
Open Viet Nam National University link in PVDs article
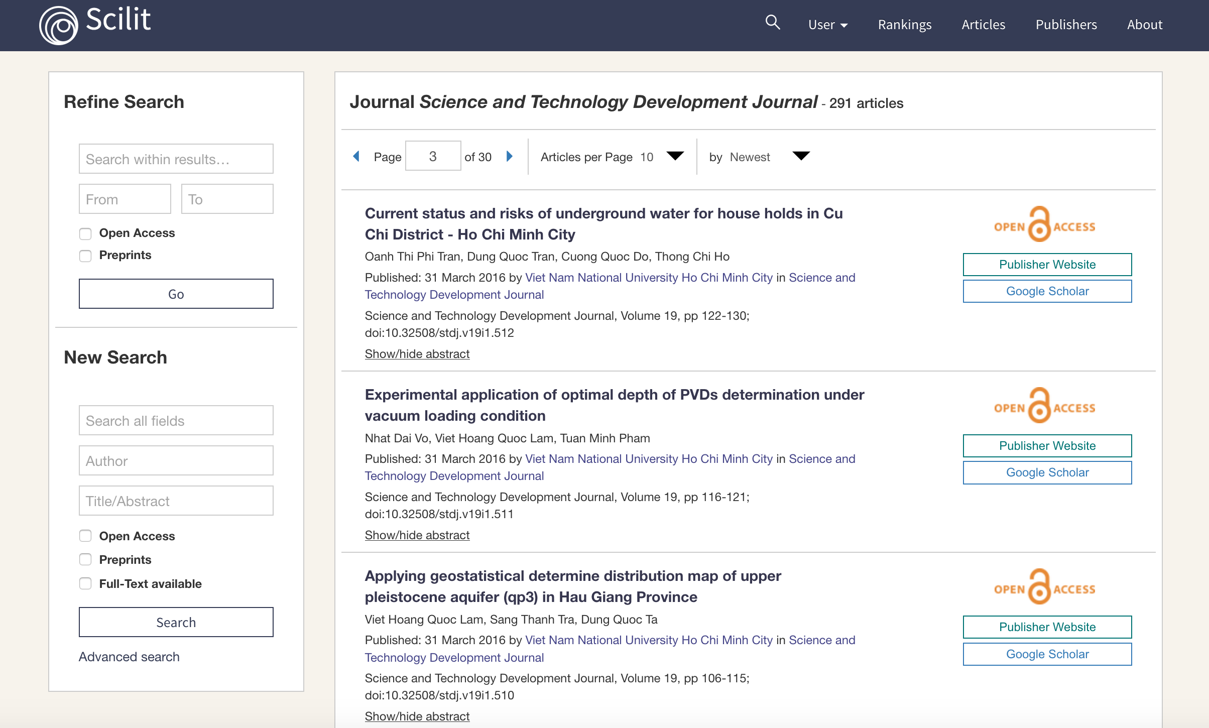click(x=649, y=459)
